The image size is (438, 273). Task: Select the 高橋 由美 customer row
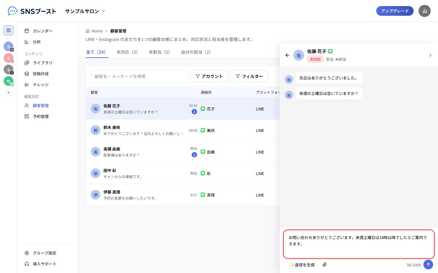[x=182, y=152]
